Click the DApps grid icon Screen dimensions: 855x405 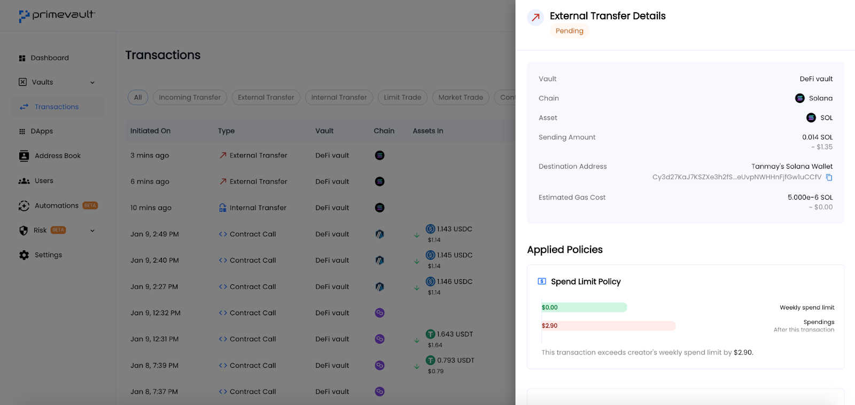(22, 131)
